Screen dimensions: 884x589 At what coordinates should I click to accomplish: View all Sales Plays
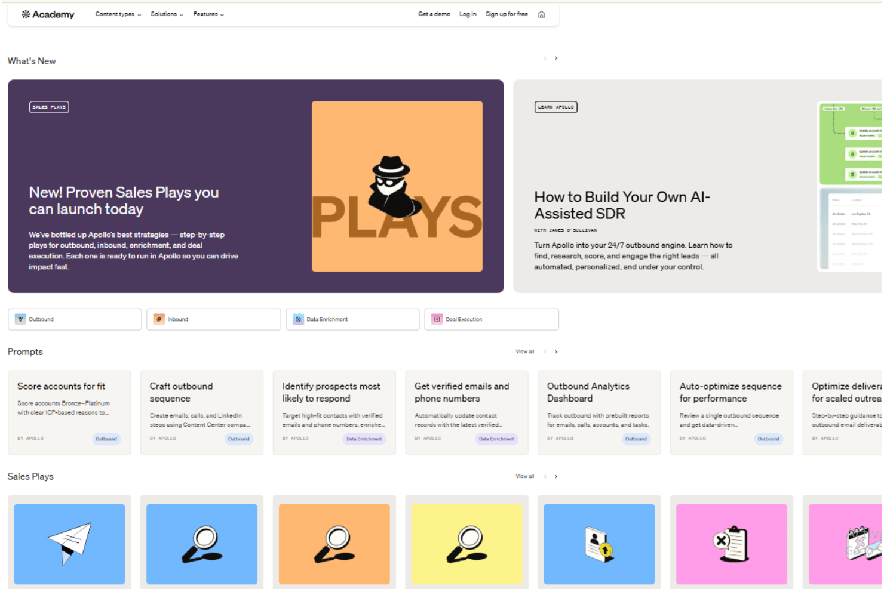[524, 476]
